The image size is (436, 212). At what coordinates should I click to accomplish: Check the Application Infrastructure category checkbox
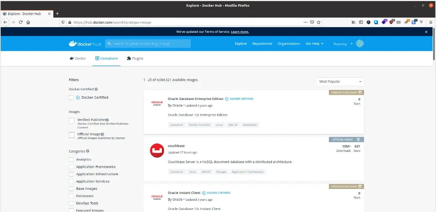71,174
